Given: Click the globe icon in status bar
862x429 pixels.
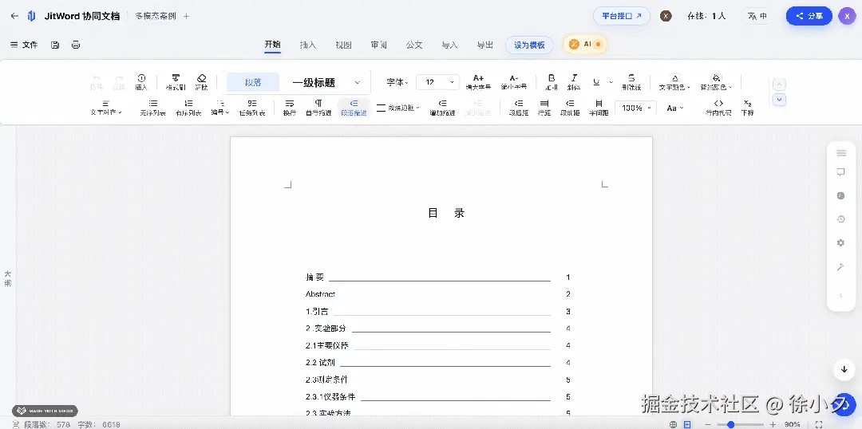Looking at the screenshot, I should click(x=673, y=424).
